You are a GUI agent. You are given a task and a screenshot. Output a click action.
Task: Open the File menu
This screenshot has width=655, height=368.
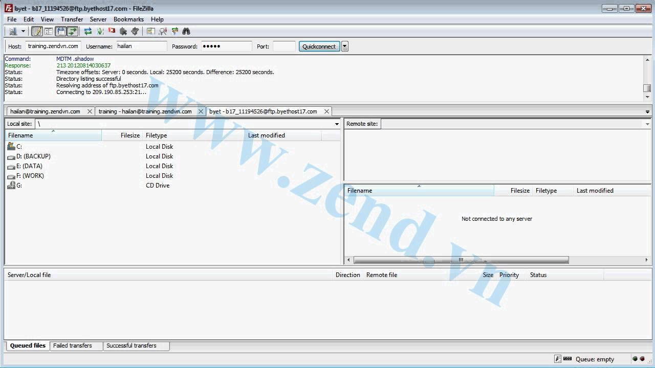pos(12,19)
